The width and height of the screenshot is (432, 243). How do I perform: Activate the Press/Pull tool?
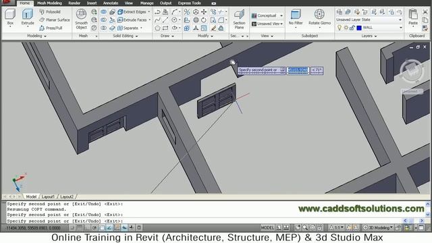point(51,28)
